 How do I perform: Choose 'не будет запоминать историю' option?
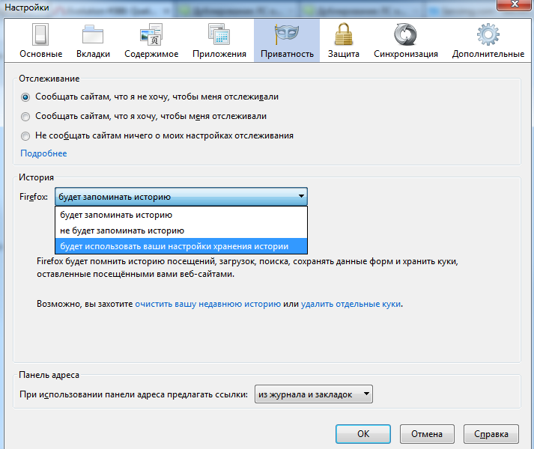click(181, 230)
